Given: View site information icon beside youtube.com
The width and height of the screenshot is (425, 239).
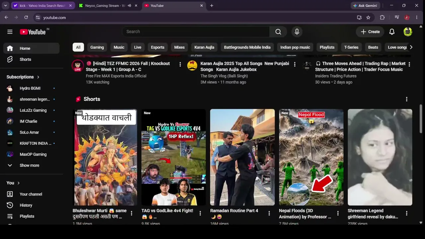Looking at the screenshot, I should coord(38,17).
